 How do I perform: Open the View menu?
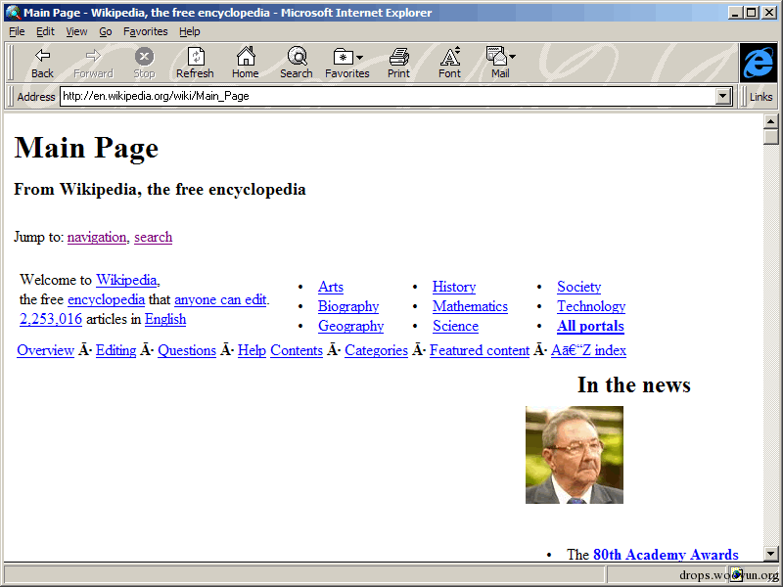point(76,31)
